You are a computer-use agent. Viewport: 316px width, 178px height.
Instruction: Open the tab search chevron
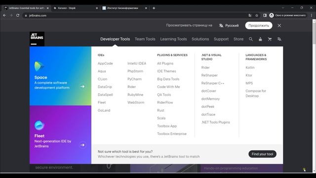coord(283,8)
